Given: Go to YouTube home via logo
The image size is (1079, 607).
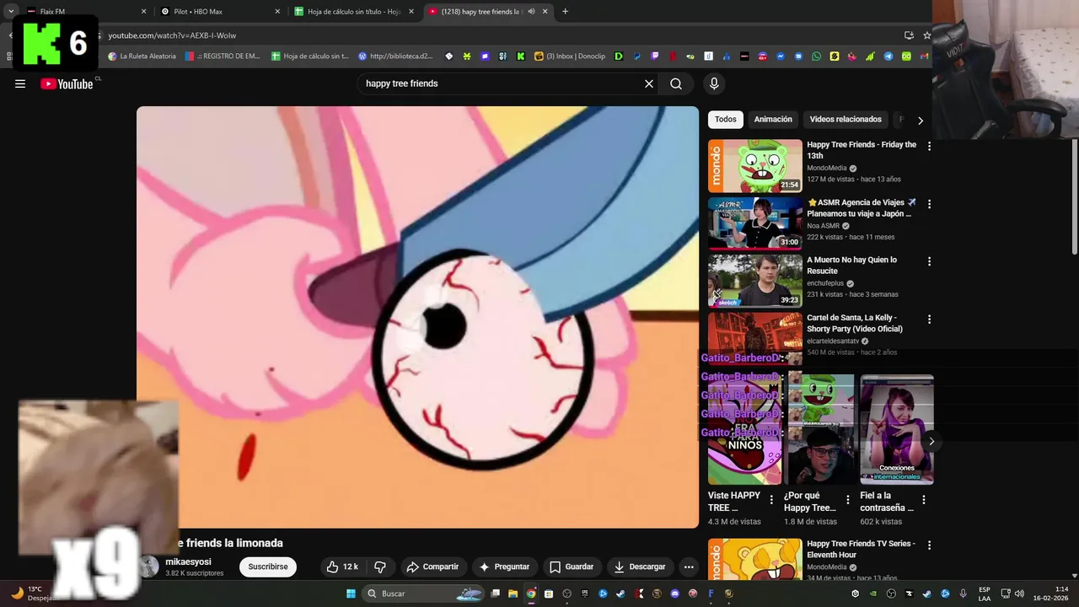Looking at the screenshot, I should click(67, 83).
